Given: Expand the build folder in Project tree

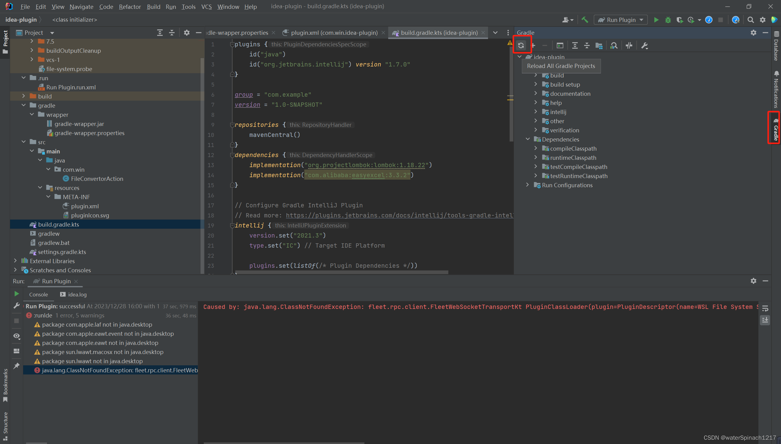Looking at the screenshot, I should pyautogui.click(x=24, y=96).
